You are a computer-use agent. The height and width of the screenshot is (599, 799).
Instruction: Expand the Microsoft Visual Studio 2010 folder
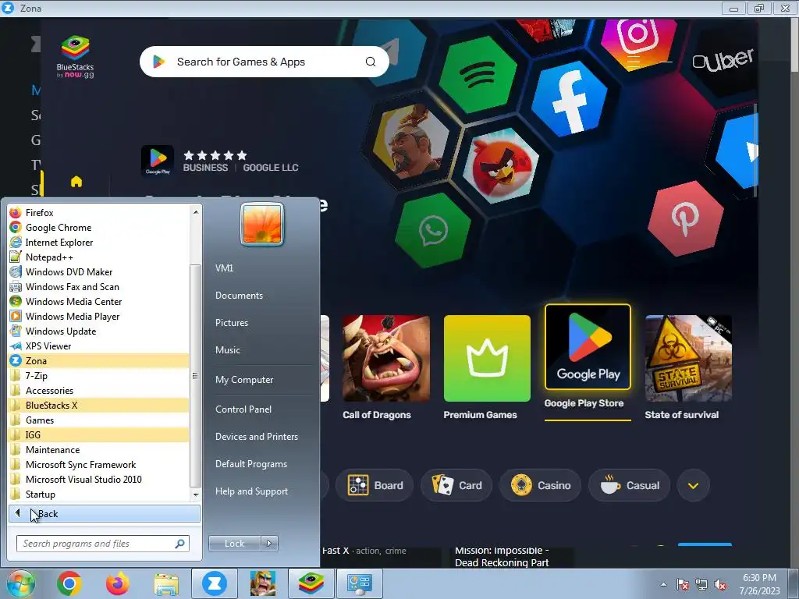coord(98,480)
